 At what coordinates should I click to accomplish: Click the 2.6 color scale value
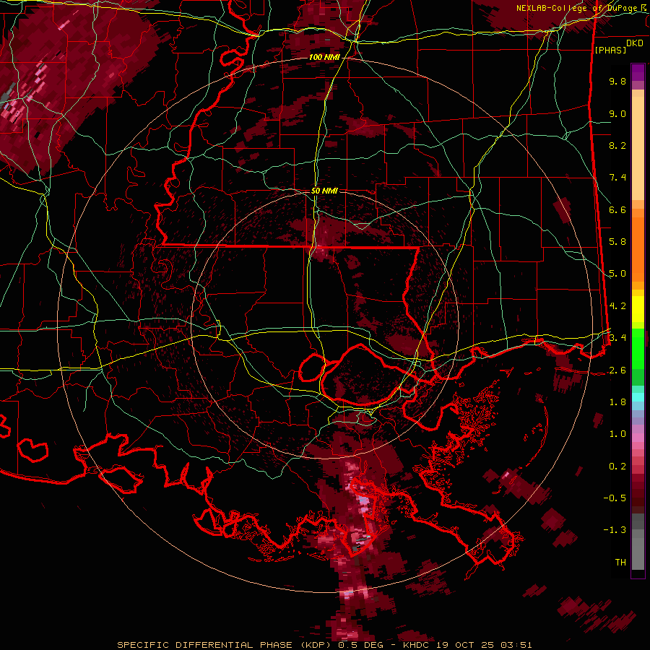[x=617, y=370]
